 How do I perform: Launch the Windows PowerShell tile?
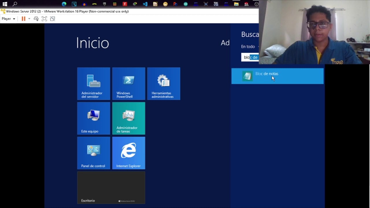129,83
